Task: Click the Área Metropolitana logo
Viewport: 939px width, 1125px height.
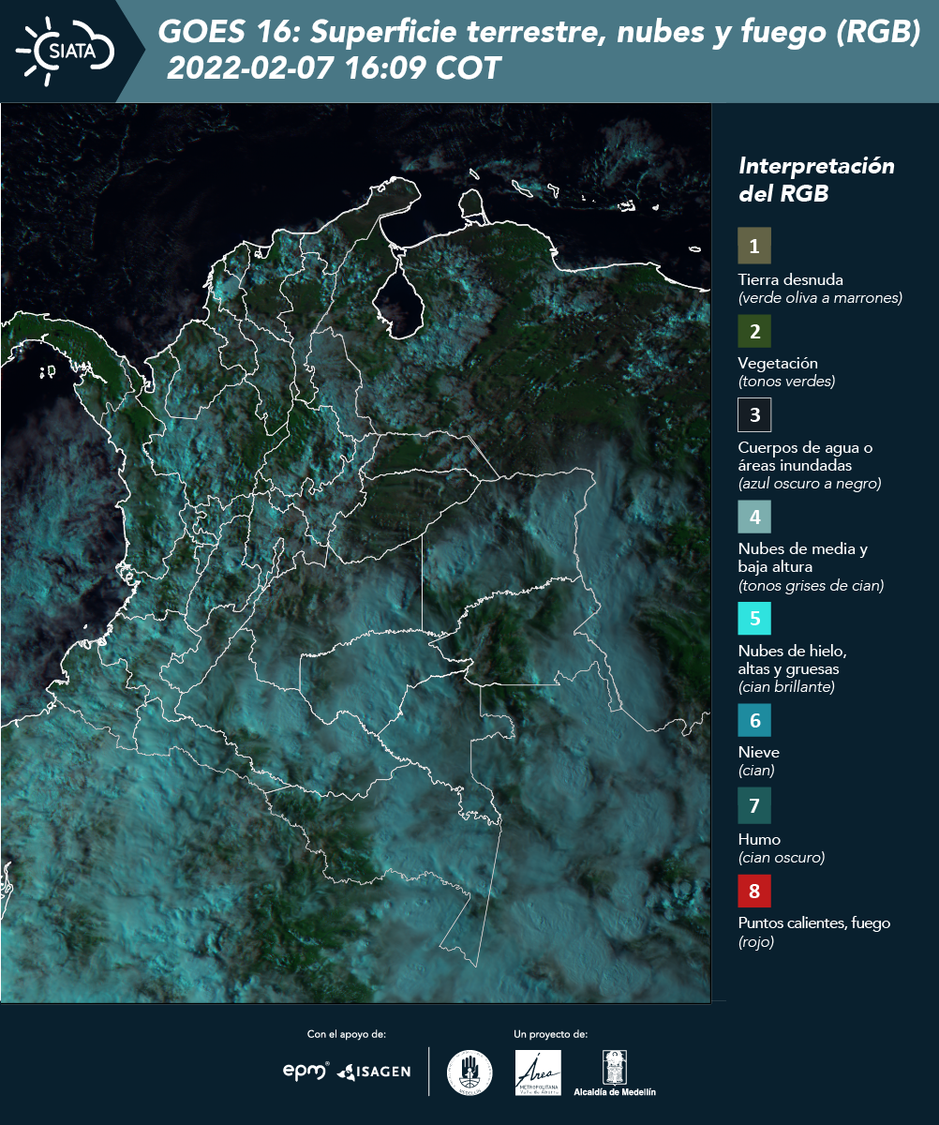Action: tap(539, 1072)
